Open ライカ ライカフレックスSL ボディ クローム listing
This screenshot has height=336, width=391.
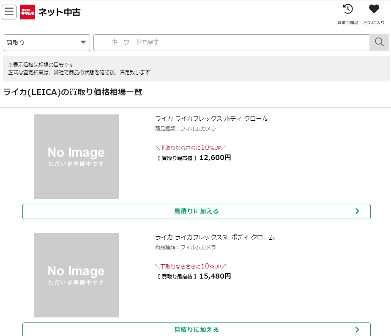point(215,237)
